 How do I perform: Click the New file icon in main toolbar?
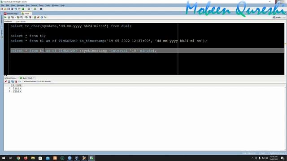2,9
